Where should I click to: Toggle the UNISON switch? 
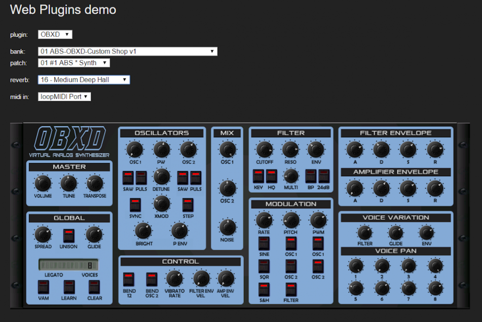(68, 236)
